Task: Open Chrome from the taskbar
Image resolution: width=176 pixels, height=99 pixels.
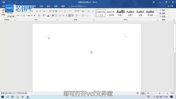Action: 23,97
